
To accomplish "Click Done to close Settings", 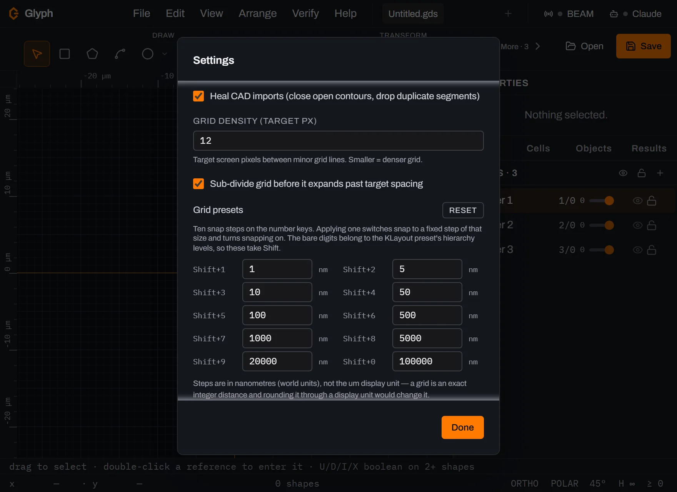I will click(x=463, y=427).
